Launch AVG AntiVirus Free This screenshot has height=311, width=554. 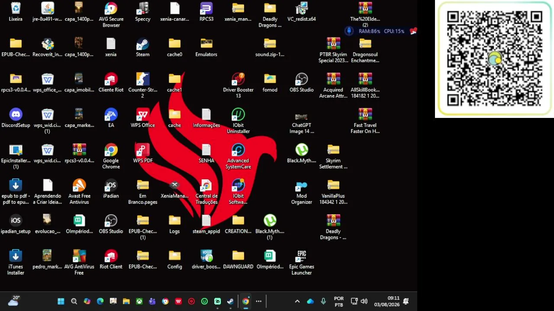click(x=79, y=263)
